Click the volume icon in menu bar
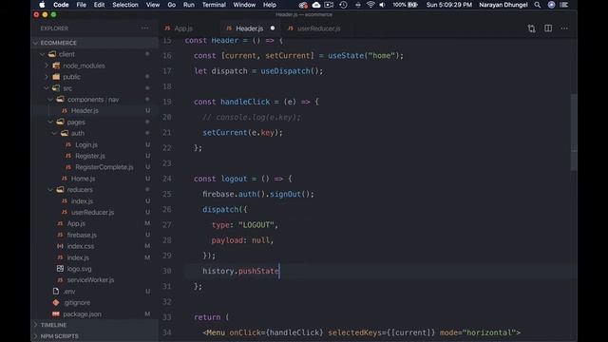 pos(382,5)
